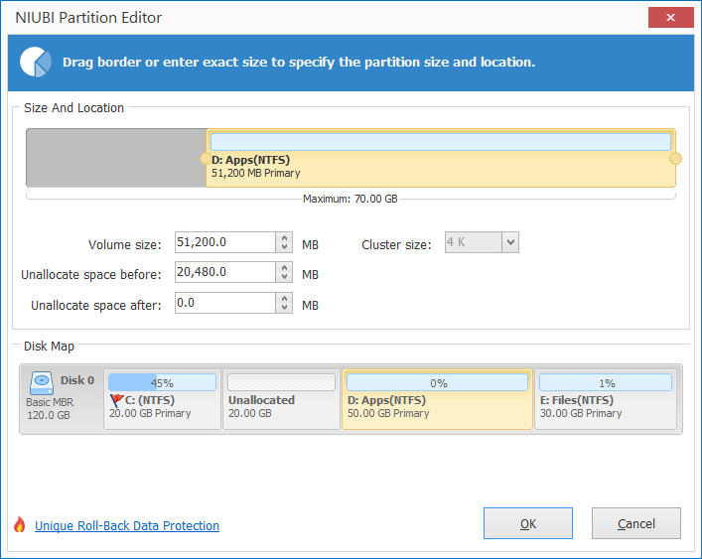Select the Unallocated 20.00 GB block in Disk Map
This screenshot has width=702, height=559.
281,399
